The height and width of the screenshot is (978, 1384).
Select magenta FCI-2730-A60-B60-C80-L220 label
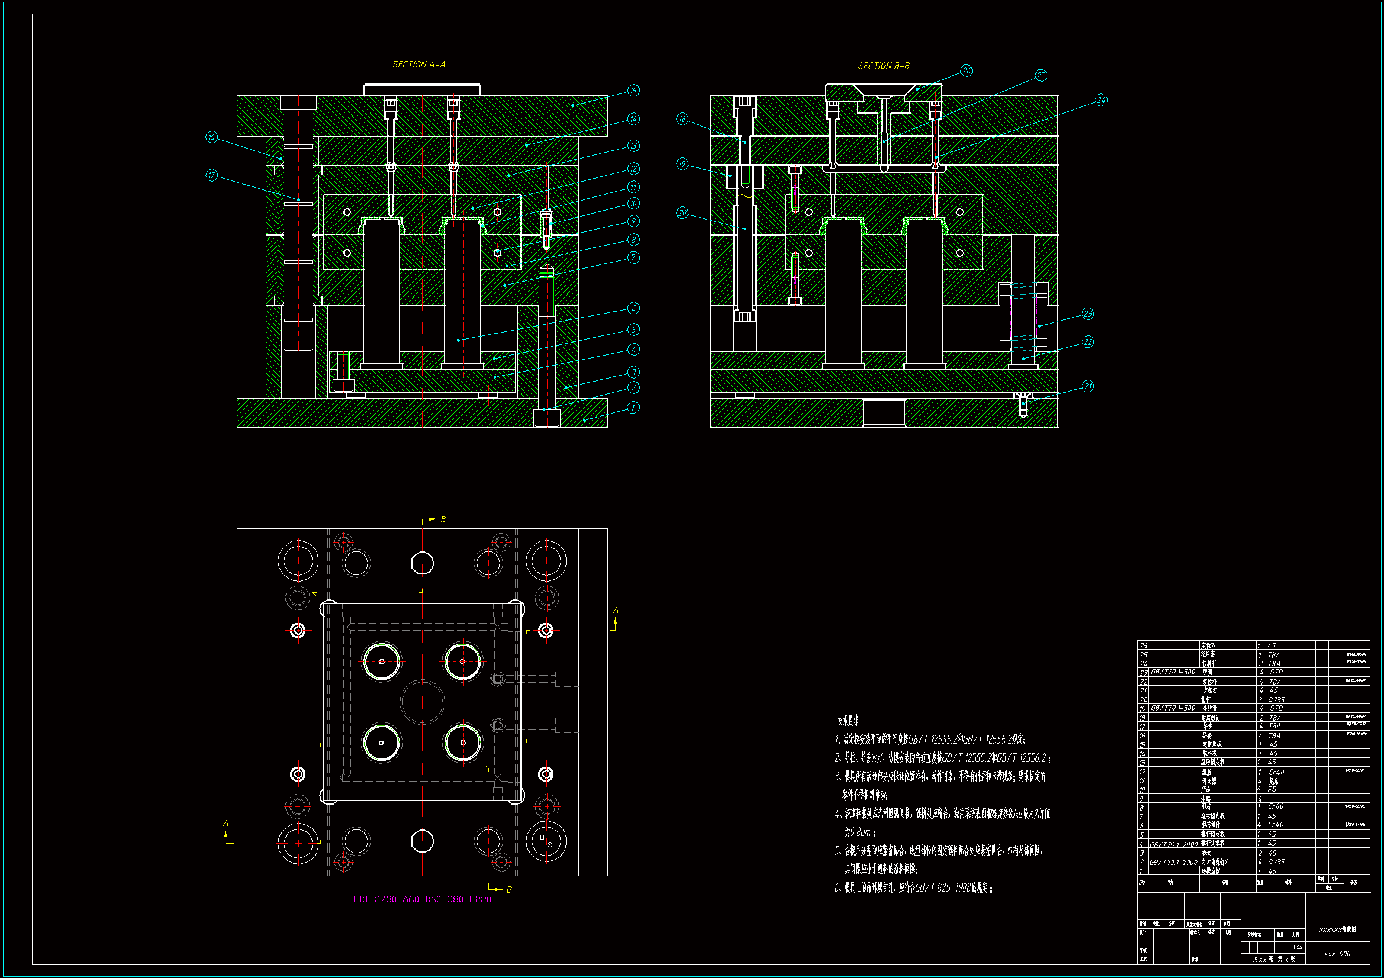[422, 899]
